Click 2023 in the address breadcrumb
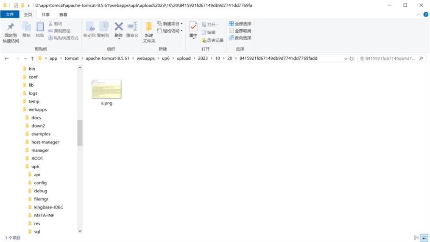The height and width of the screenshot is (242, 430). tap(203, 58)
